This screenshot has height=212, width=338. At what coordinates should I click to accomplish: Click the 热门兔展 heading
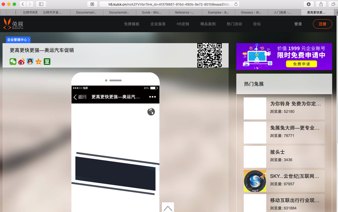pyautogui.click(x=254, y=84)
